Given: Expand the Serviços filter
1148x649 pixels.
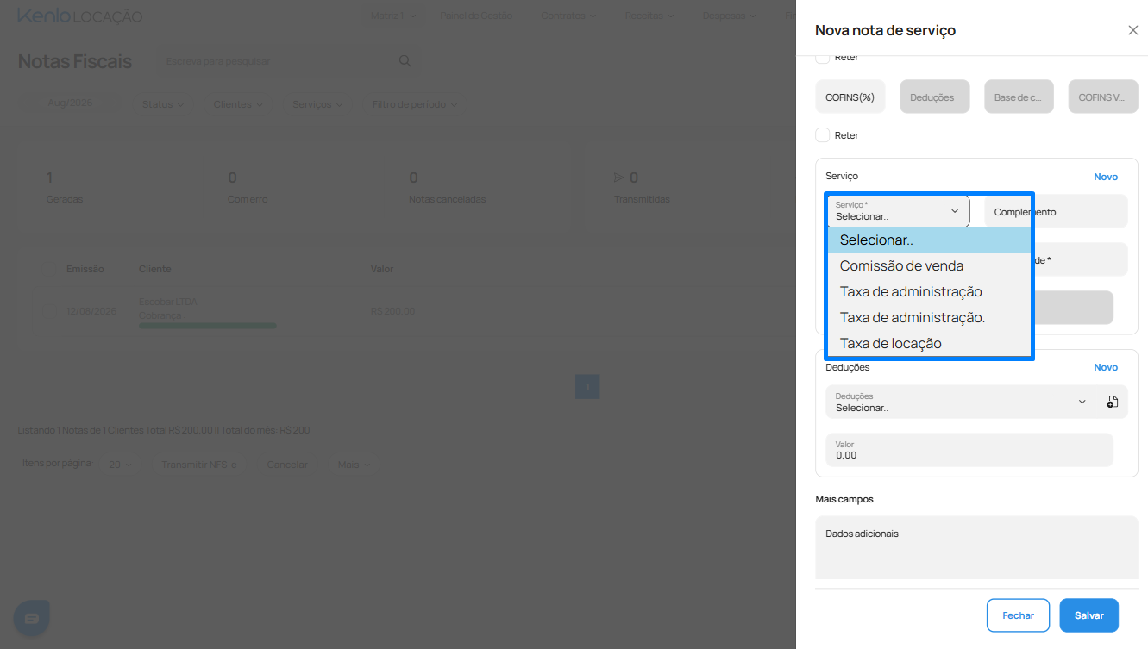Looking at the screenshot, I should [x=317, y=104].
